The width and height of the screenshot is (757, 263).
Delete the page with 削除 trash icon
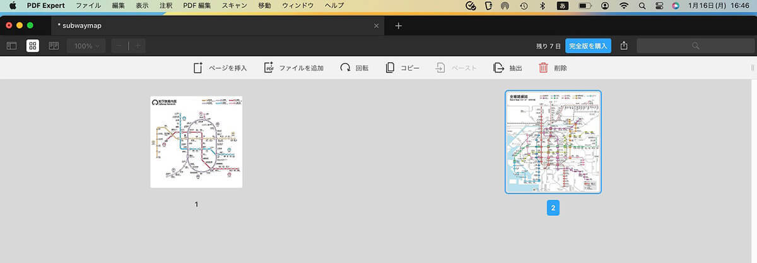[x=553, y=68]
